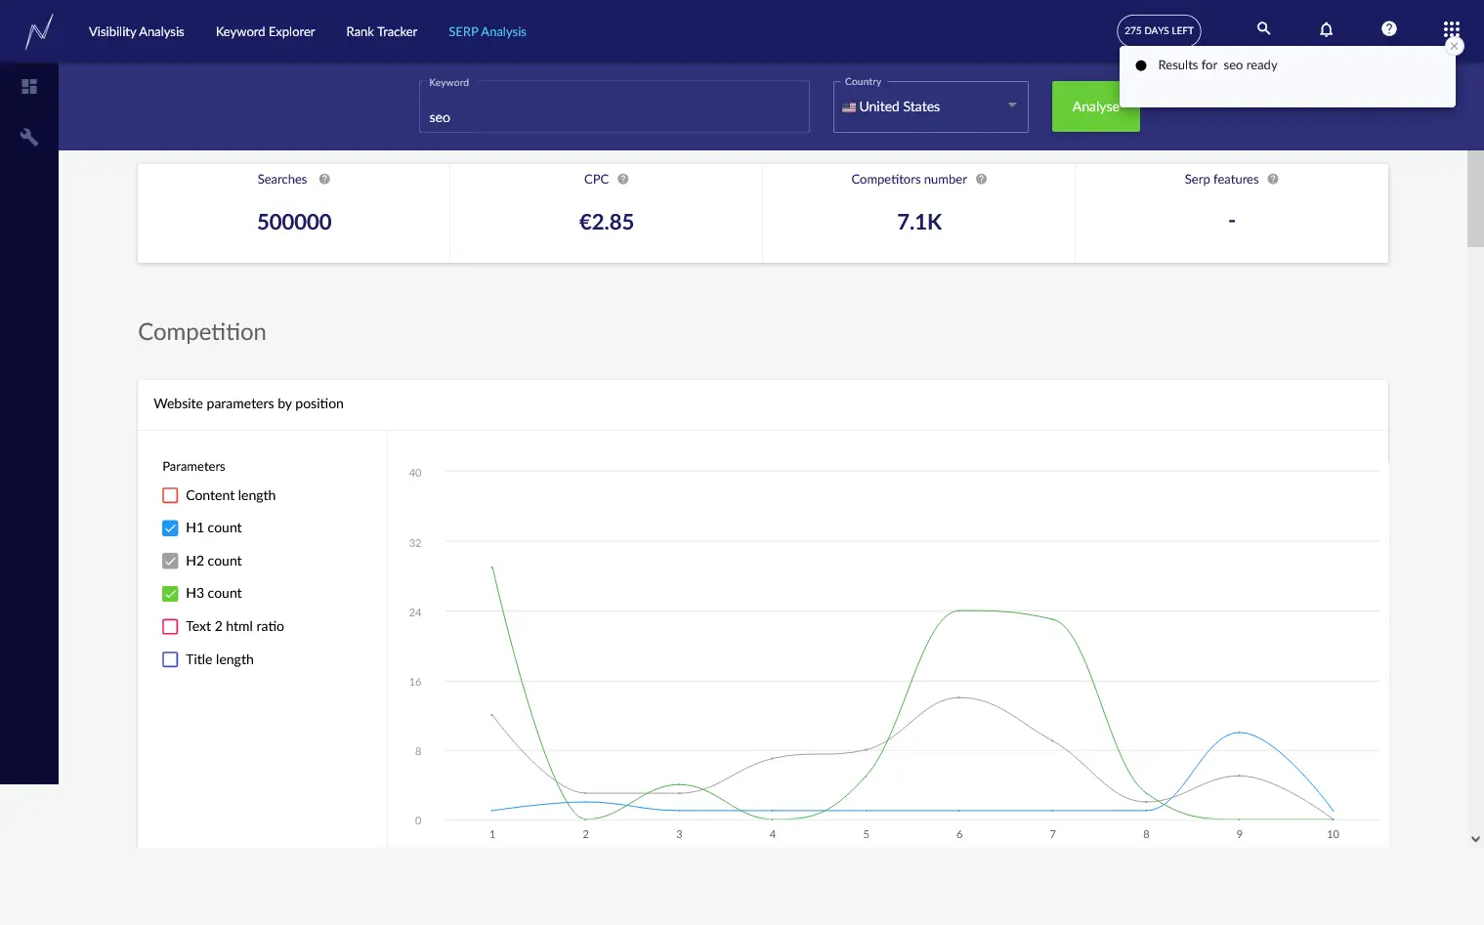Expand the Country dropdown showing United States
This screenshot has width=1484, height=925.
(930, 107)
